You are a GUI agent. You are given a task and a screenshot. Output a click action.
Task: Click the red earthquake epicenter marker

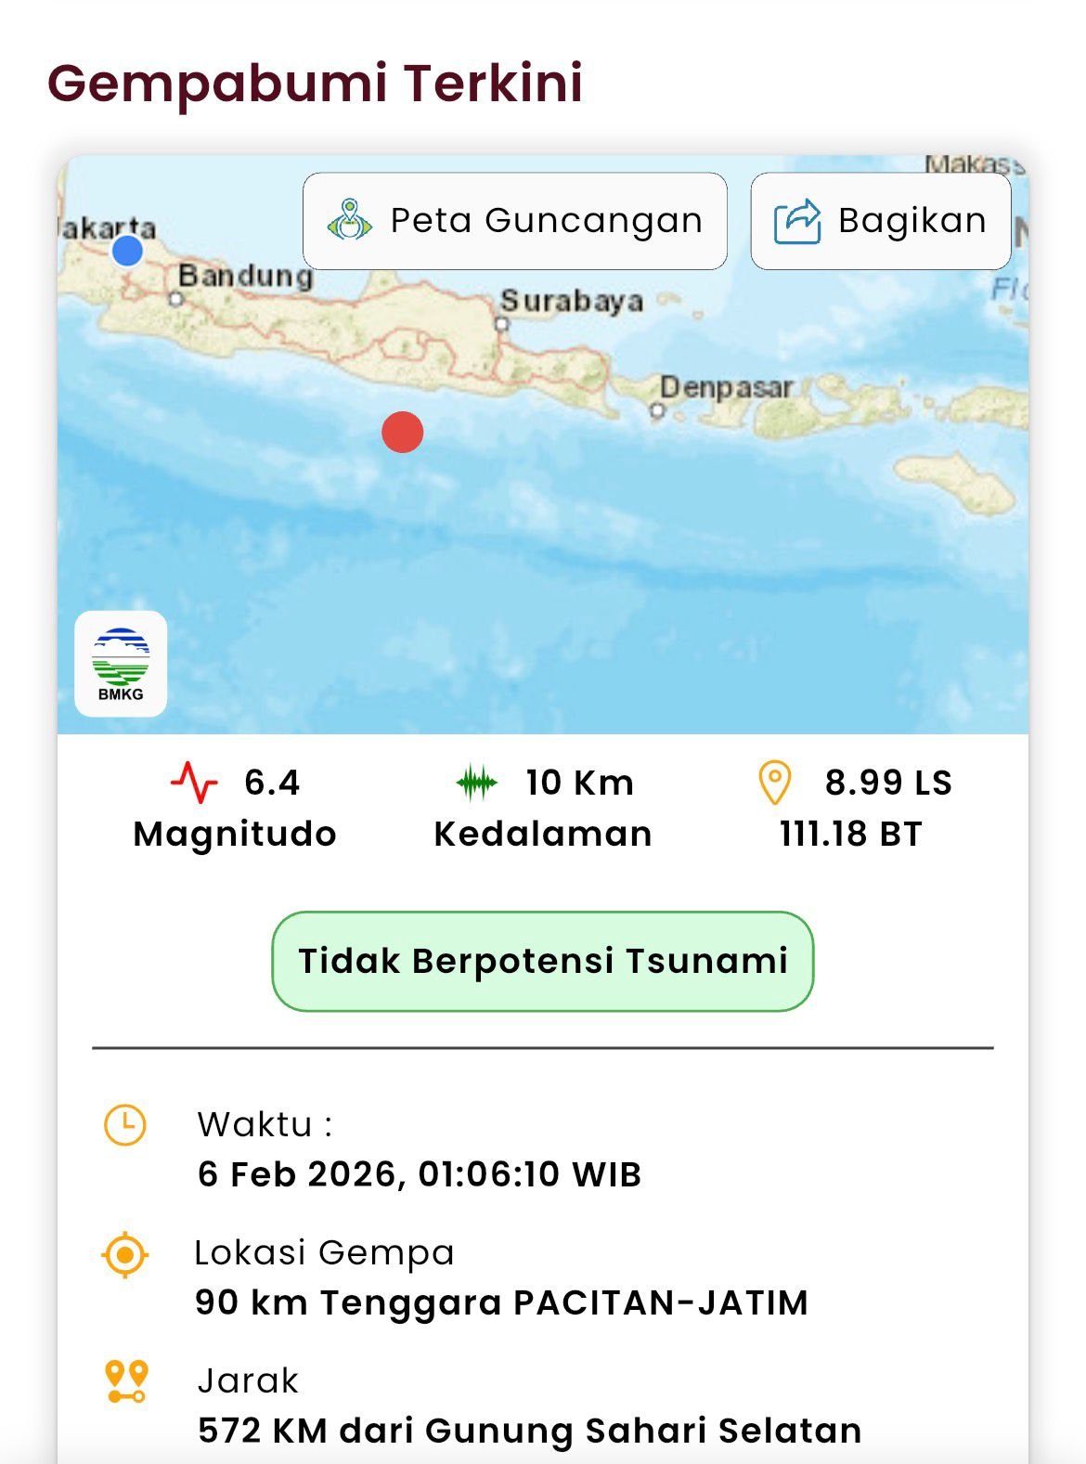click(x=402, y=432)
